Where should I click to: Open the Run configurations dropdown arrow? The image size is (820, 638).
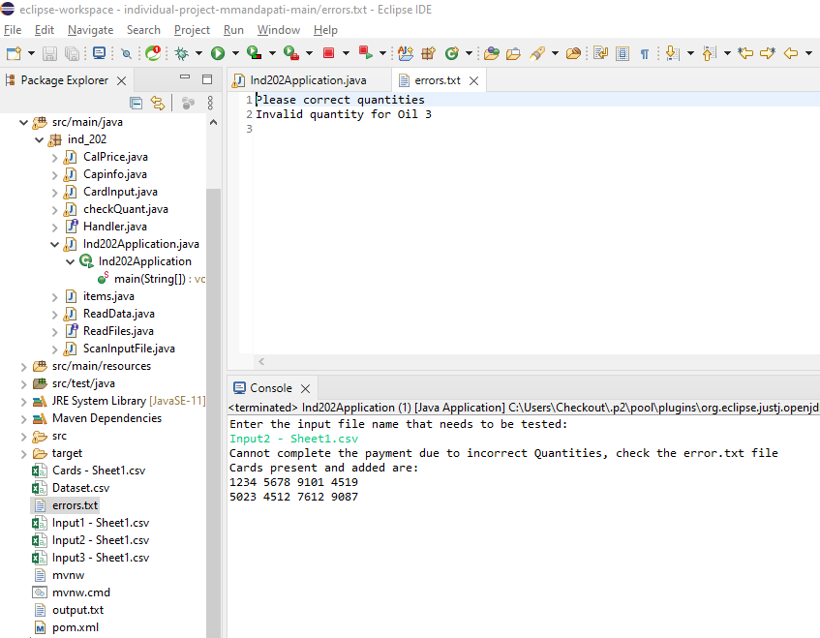tap(235, 53)
